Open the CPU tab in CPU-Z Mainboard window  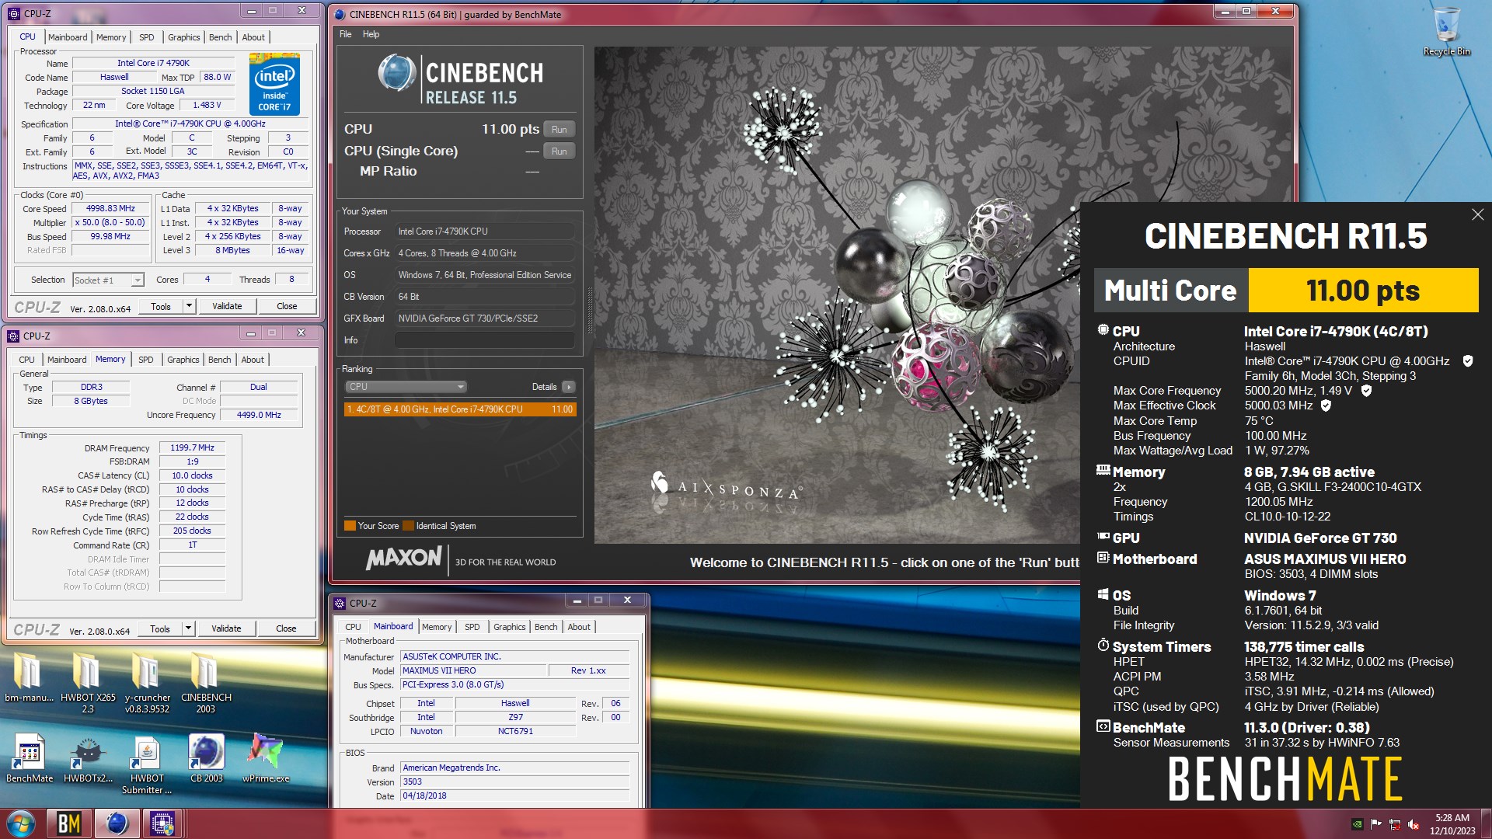click(353, 627)
